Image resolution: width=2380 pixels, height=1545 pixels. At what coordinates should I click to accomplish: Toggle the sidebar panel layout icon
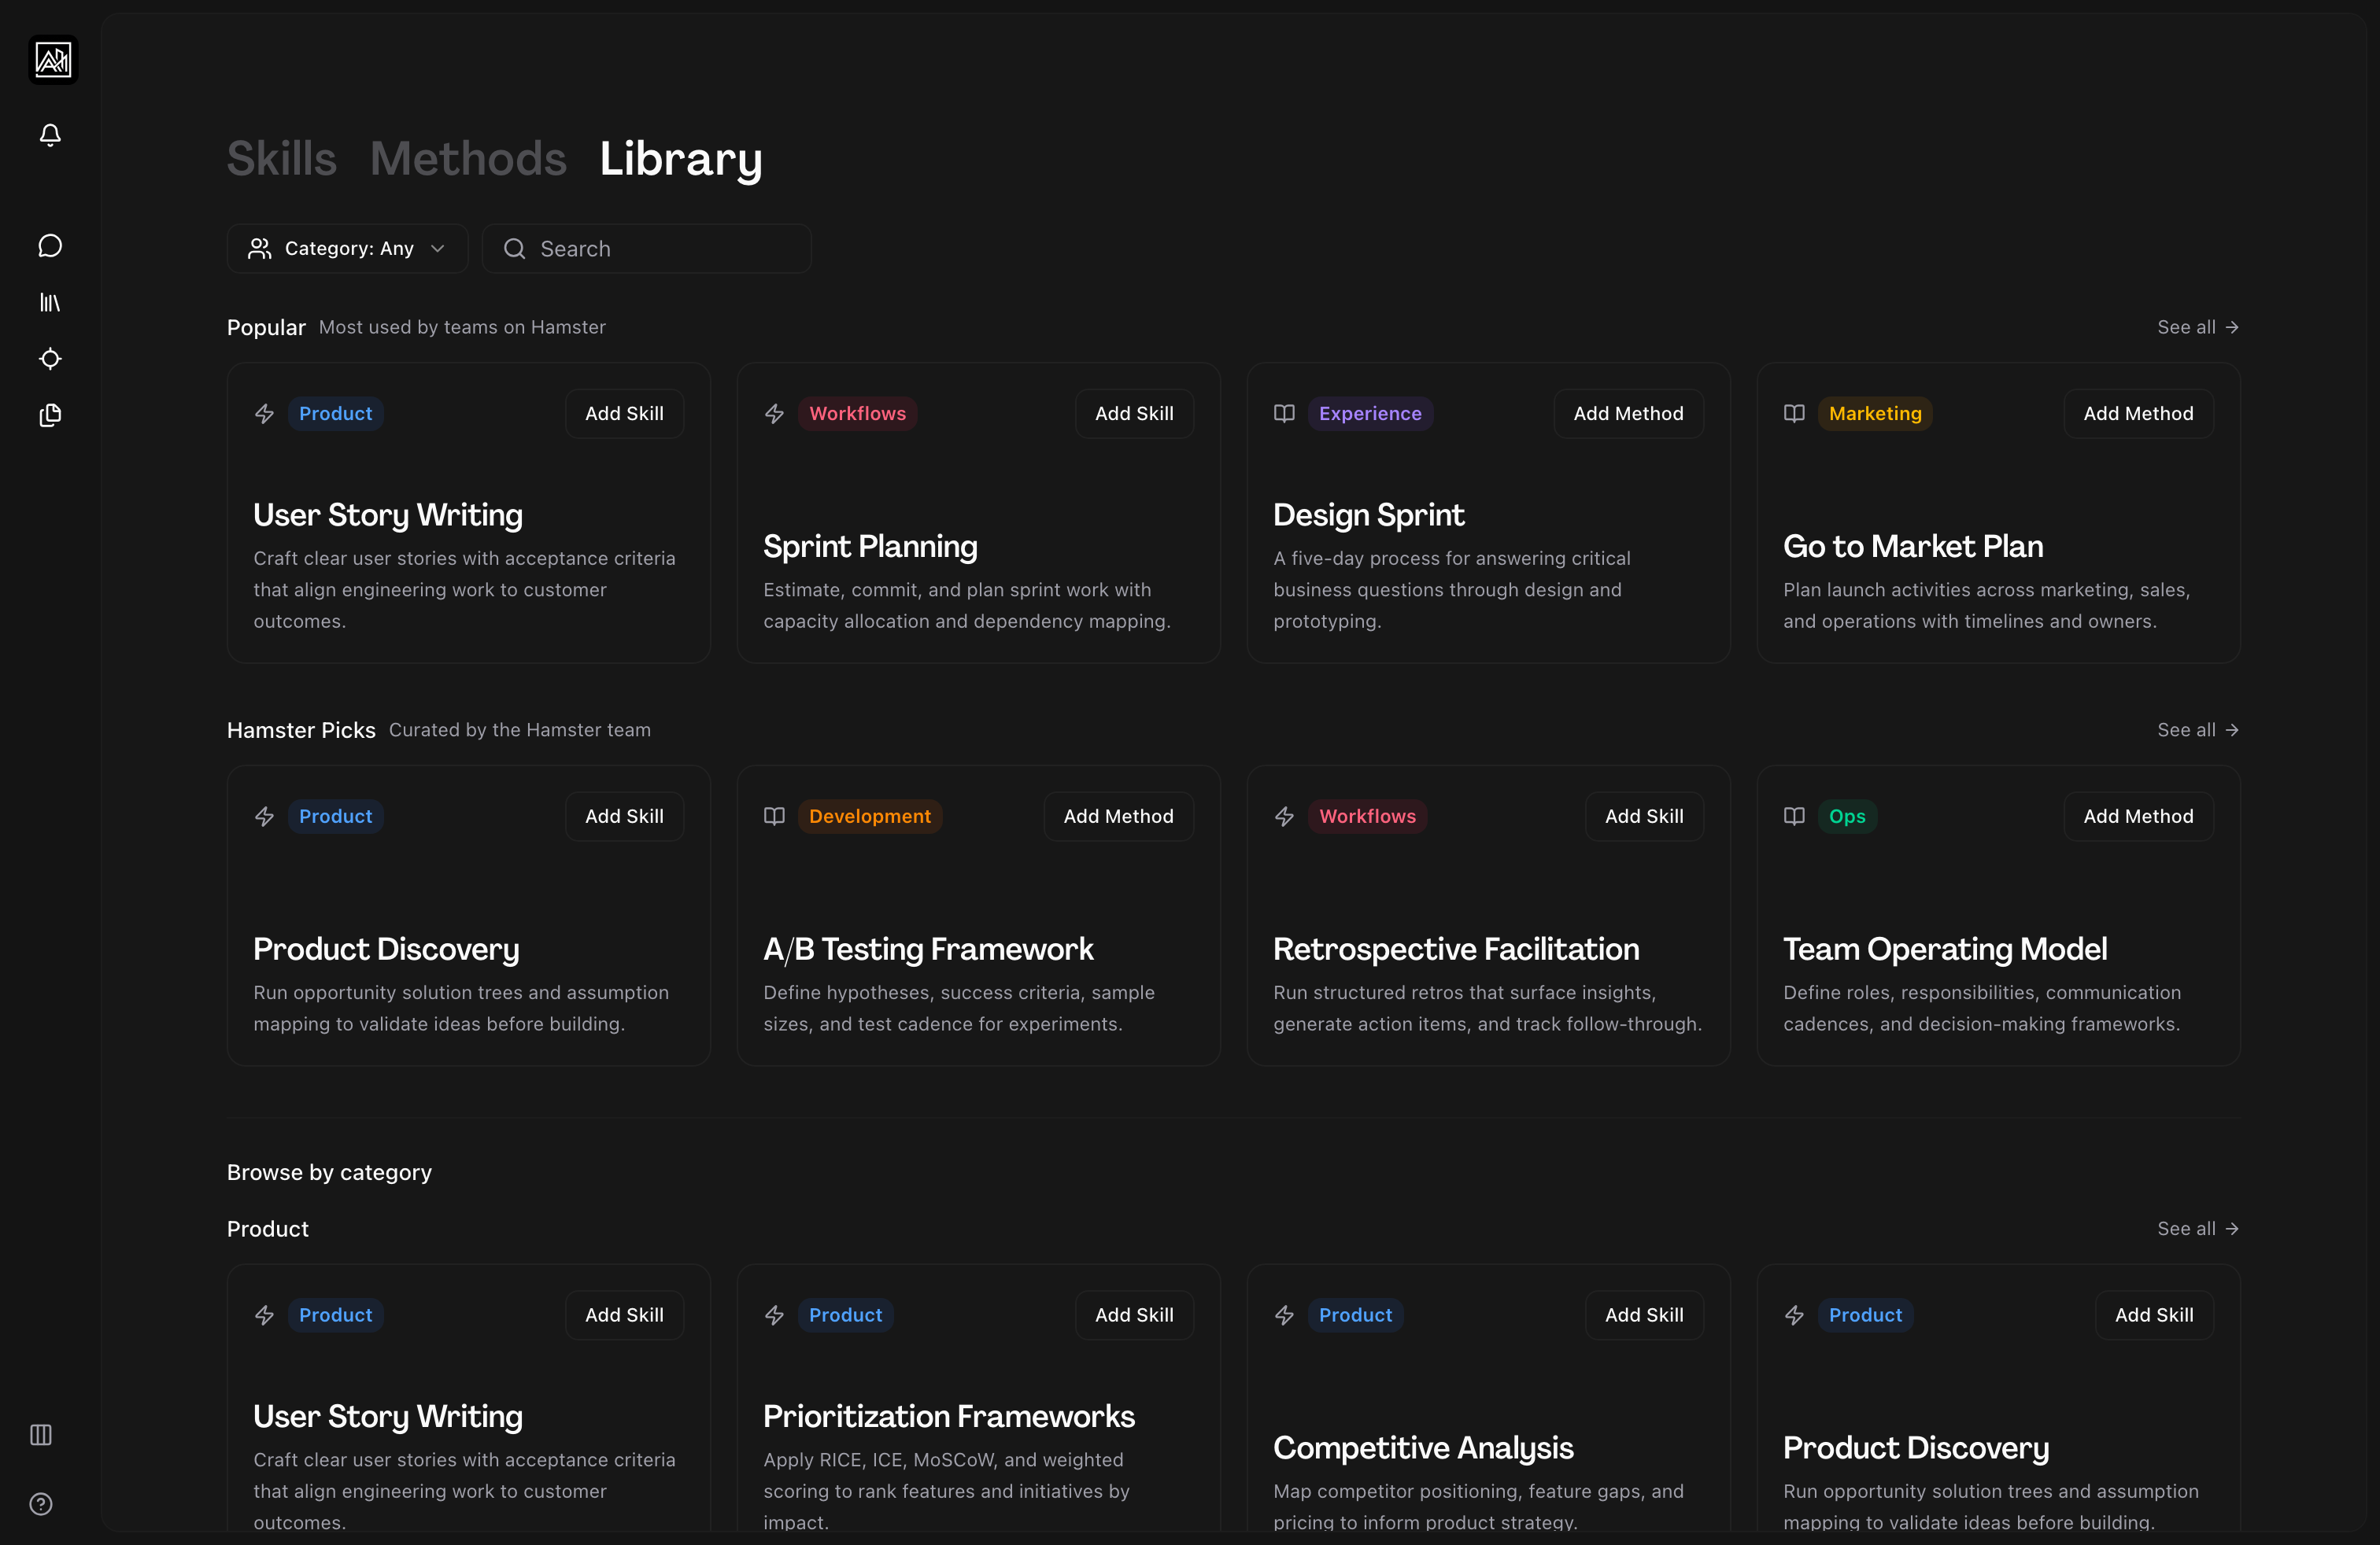pyautogui.click(x=41, y=1435)
